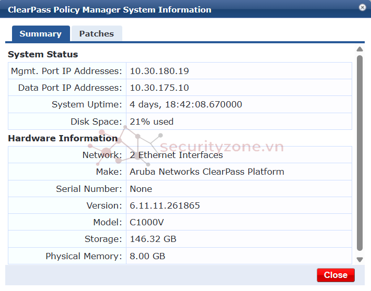Select the version value 6.11.11.261865
This screenshot has height=291, width=371.
pos(165,205)
